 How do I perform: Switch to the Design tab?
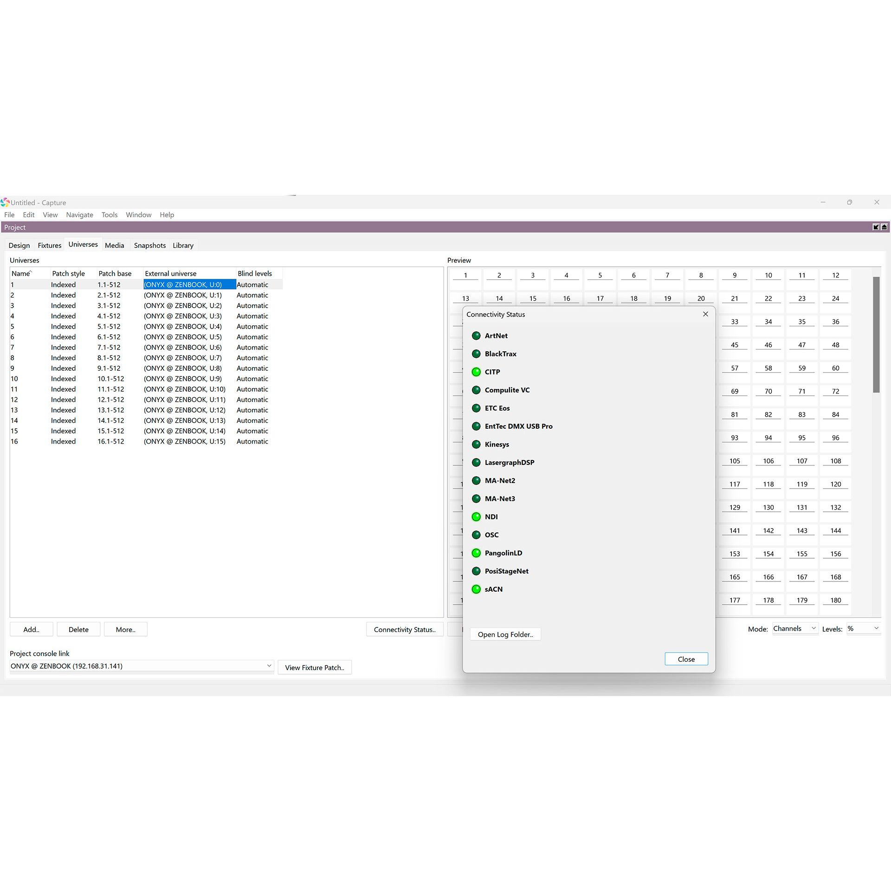(x=19, y=245)
